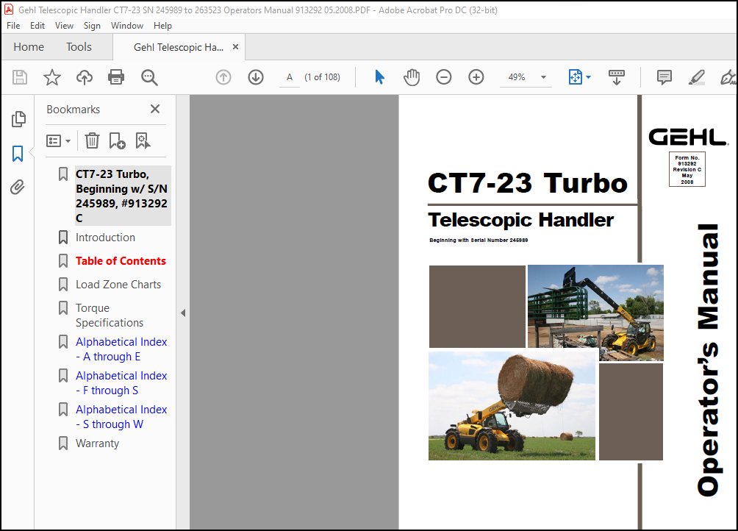
Task: Collapse navigation pane with side arrow
Action: [183, 313]
